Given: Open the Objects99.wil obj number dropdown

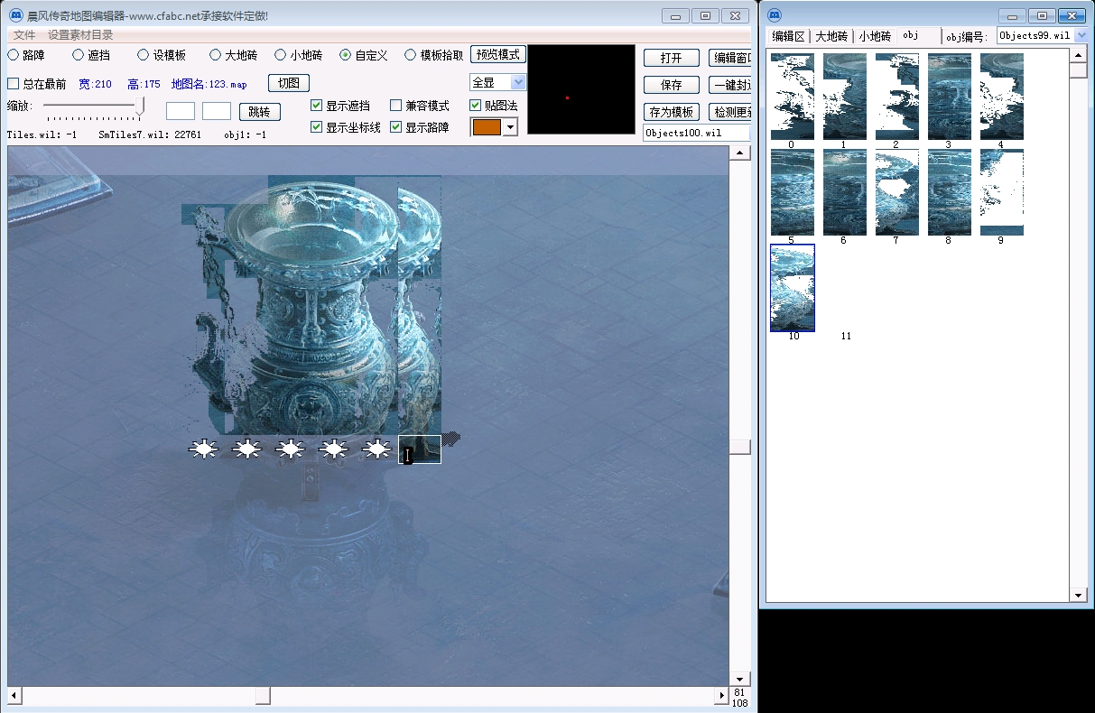Looking at the screenshot, I should click(1081, 35).
